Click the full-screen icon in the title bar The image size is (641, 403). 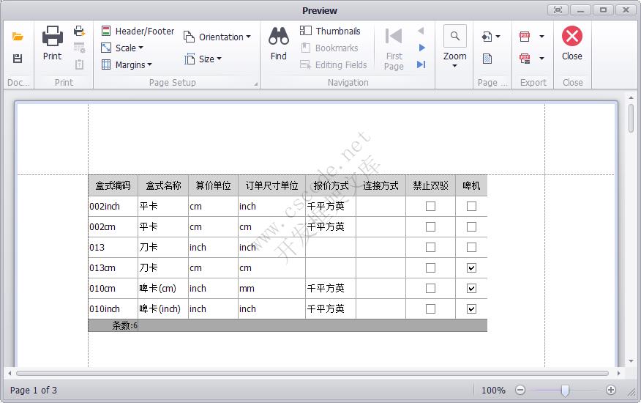pos(558,10)
